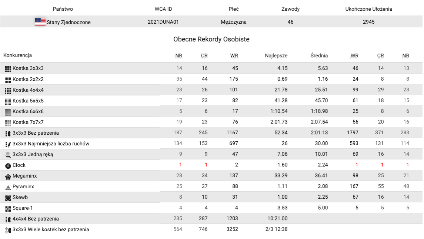Open the Kostka 6x6x6 event link
The image size is (424, 239).
[28, 111]
